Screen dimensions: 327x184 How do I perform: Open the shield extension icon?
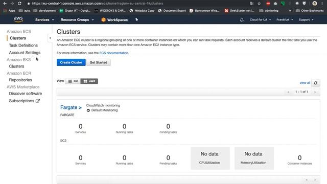point(305,4)
